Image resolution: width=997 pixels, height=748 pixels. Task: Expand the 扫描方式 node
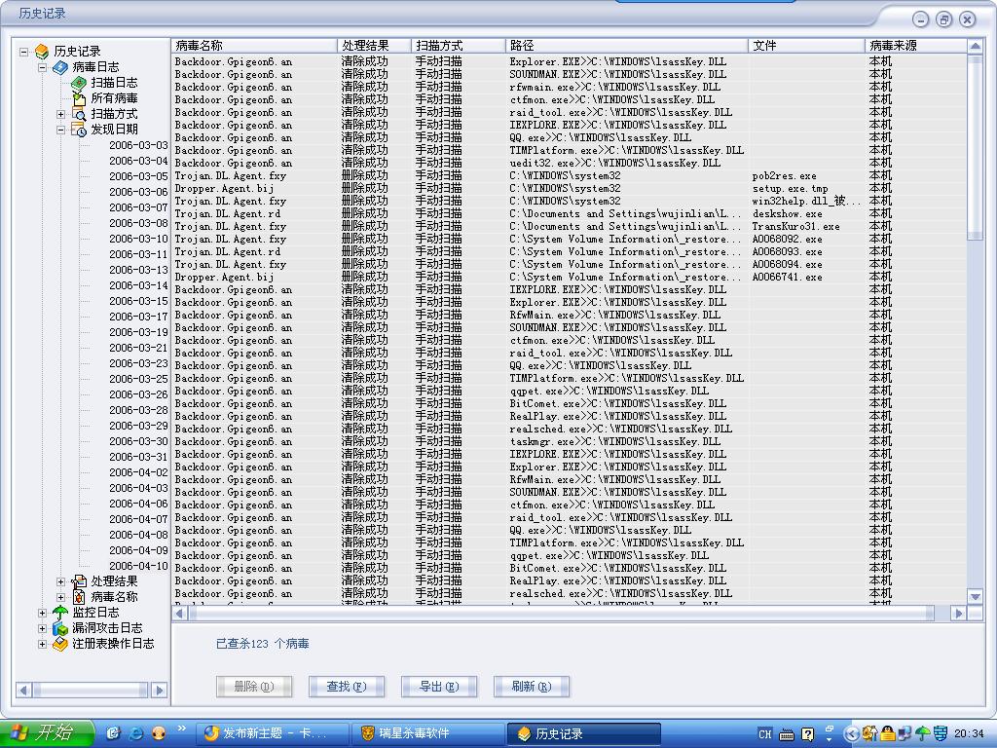(60, 115)
